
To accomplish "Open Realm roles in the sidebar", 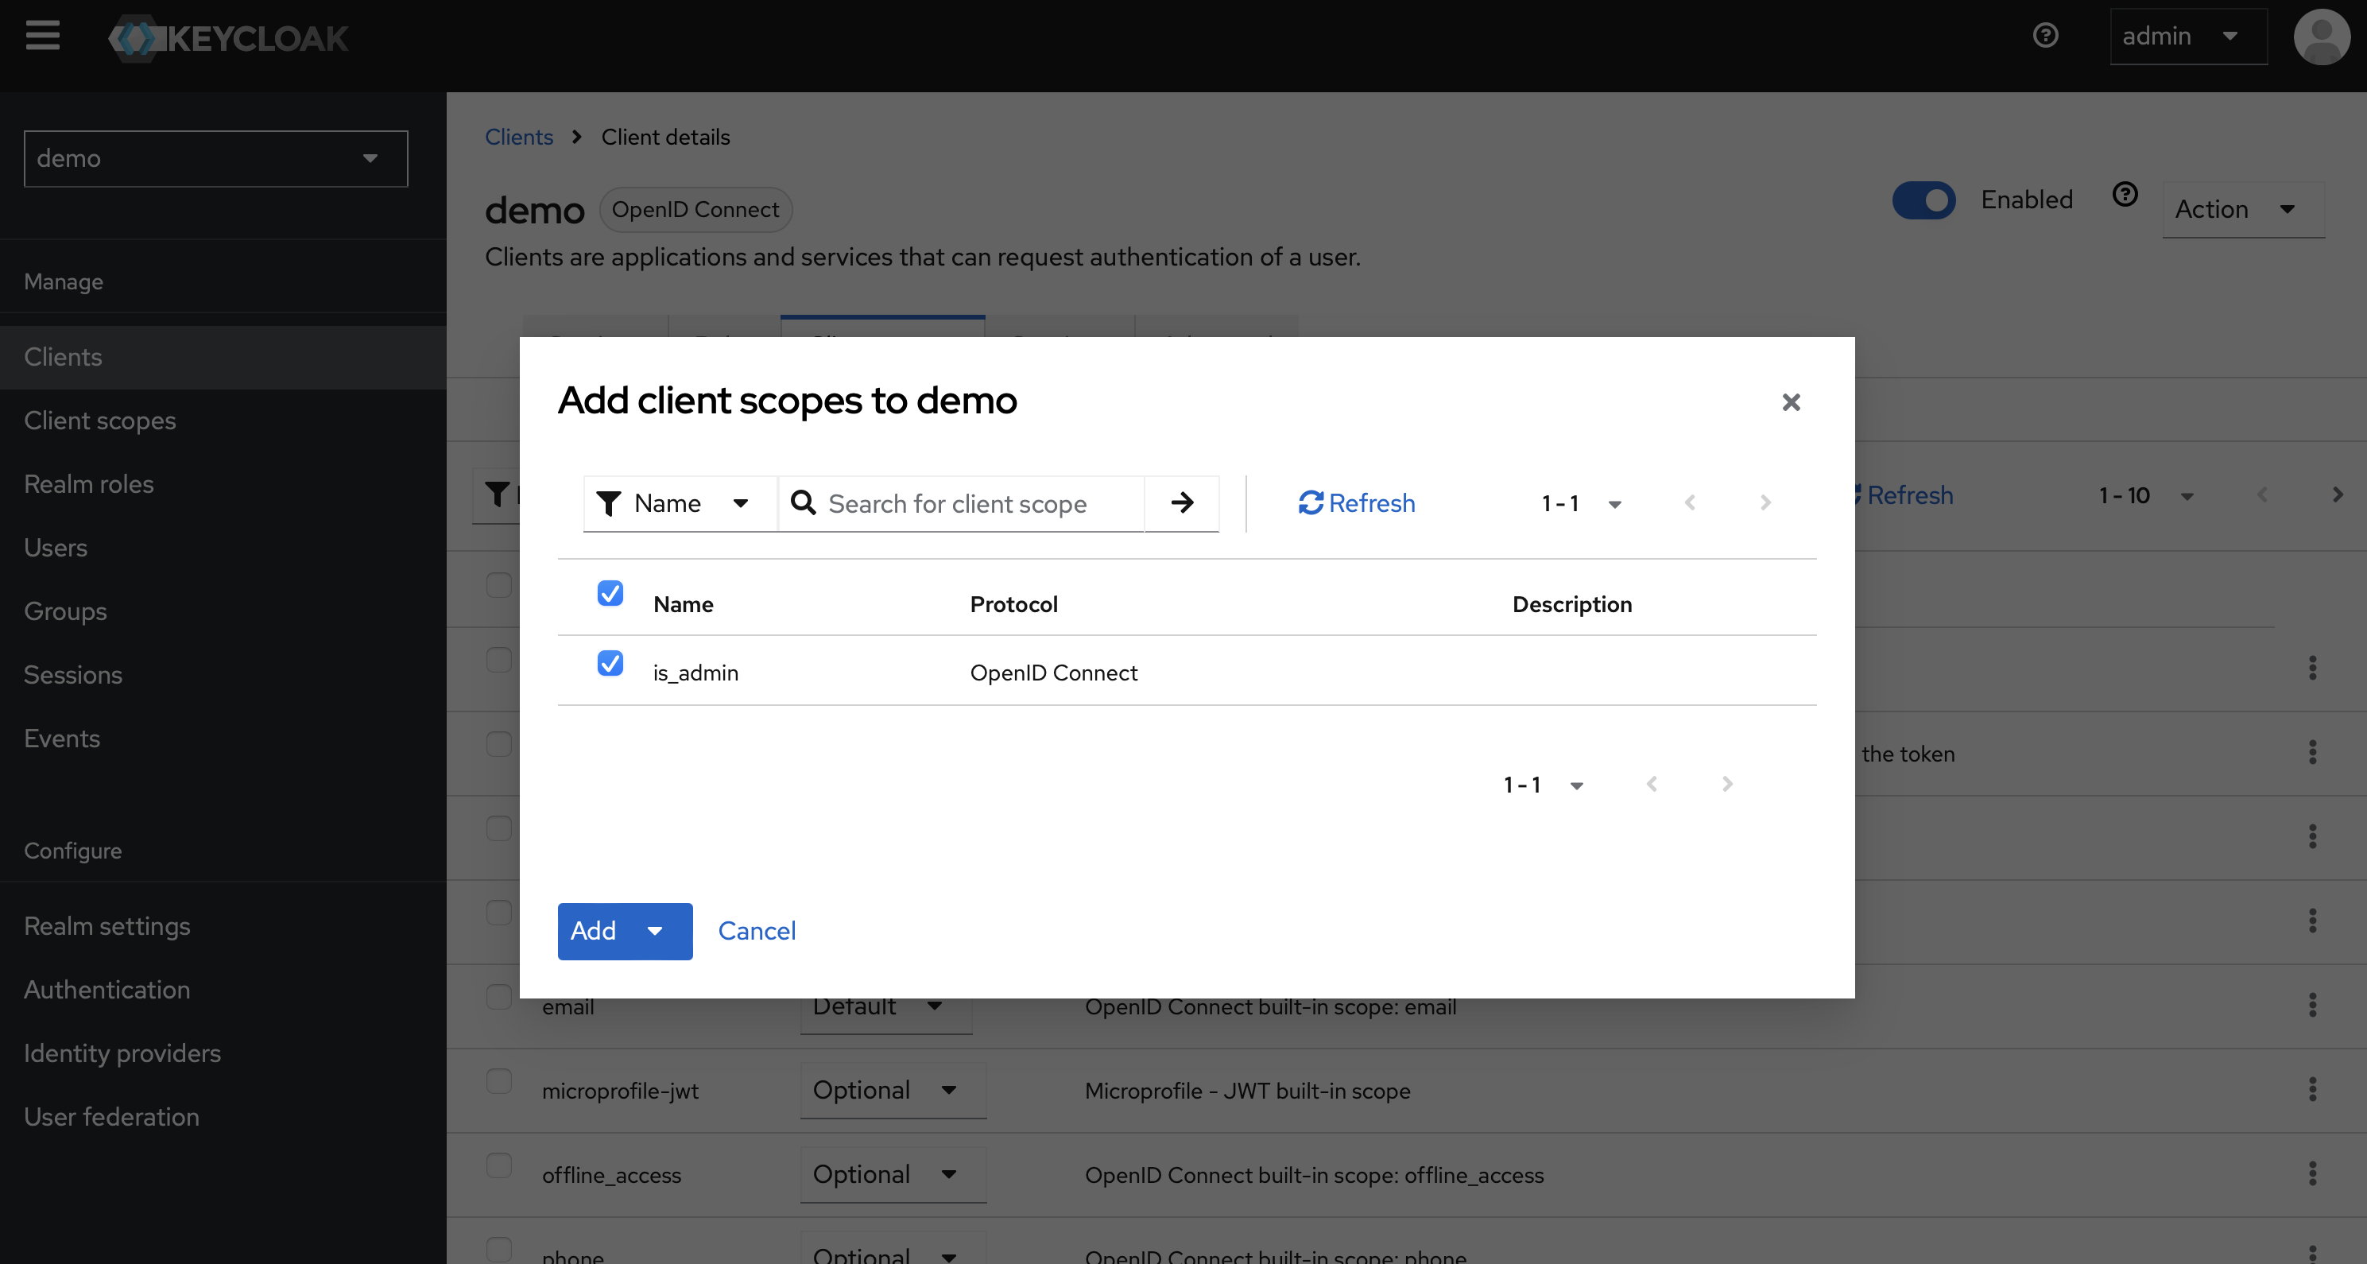I will point(223,483).
